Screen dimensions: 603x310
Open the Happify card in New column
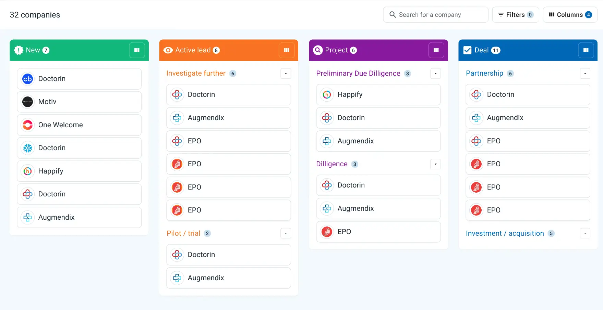click(x=79, y=171)
